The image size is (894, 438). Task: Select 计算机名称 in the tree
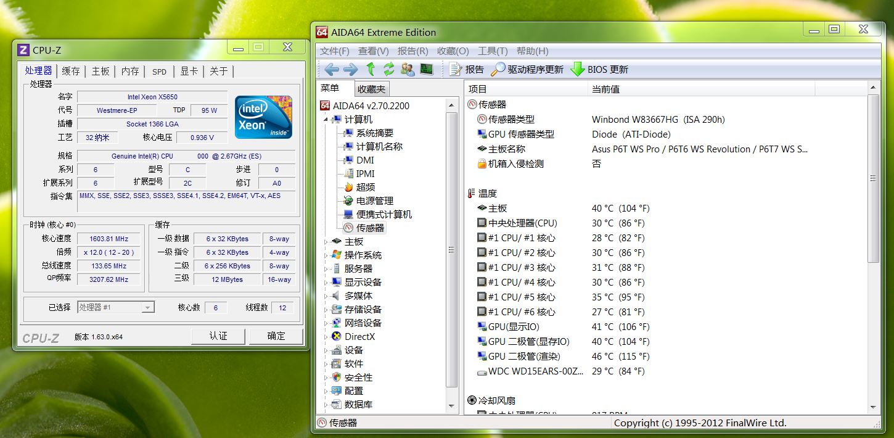(379, 146)
